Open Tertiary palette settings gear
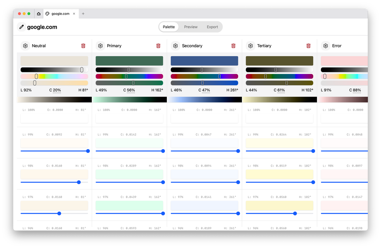The image size is (381, 248). click(x=251, y=46)
